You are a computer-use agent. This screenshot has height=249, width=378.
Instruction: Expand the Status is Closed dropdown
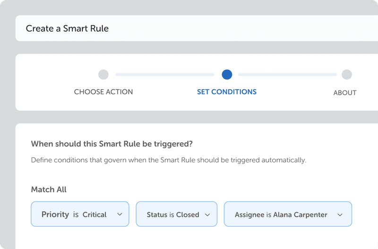point(176,215)
